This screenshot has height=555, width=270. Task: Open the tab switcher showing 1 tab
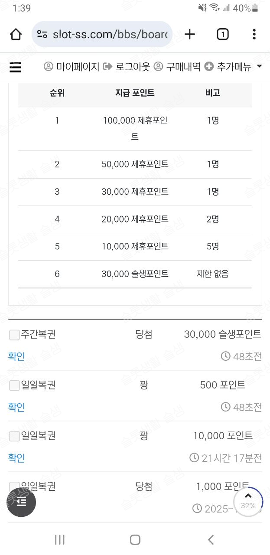pyautogui.click(x=222, y=34)
